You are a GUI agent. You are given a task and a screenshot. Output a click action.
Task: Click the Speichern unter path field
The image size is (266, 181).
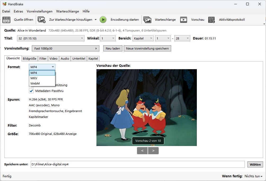click(x=137, y=164)
